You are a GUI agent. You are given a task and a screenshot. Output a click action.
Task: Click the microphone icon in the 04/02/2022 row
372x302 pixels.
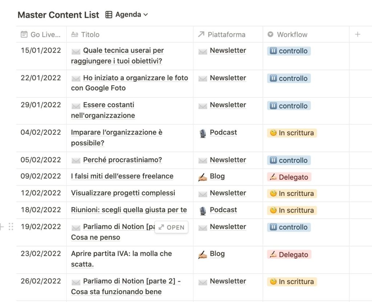click(203, 133)
